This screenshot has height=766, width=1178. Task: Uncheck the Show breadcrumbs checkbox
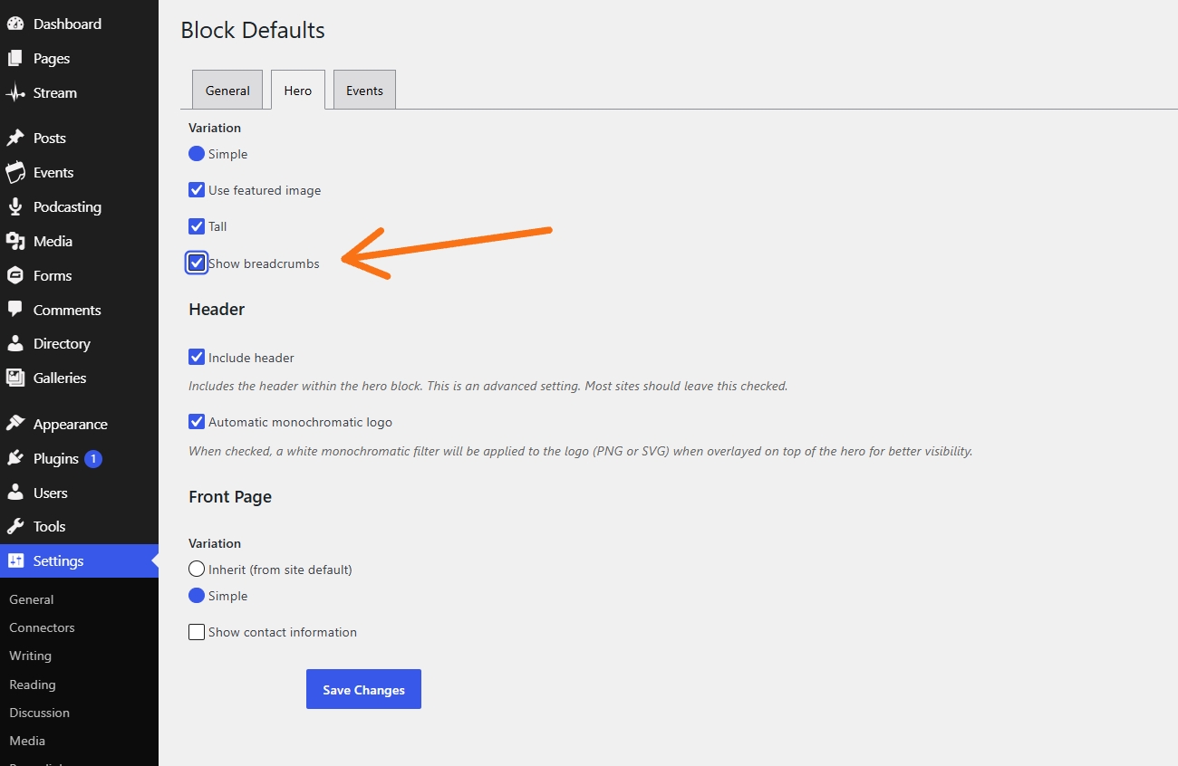pos(197,263)
